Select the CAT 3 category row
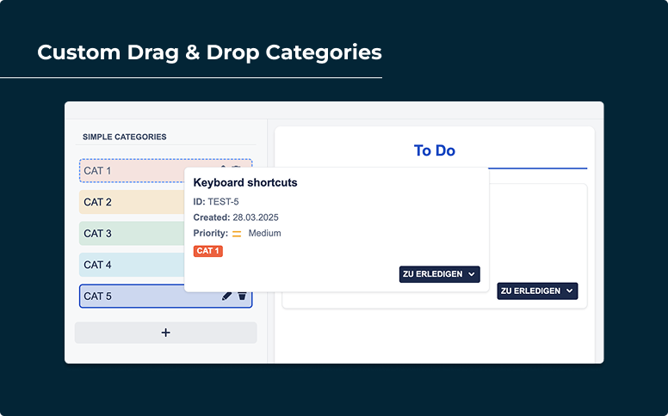The height and width of the screenshot is (416, 668). [x=132, y=234]
